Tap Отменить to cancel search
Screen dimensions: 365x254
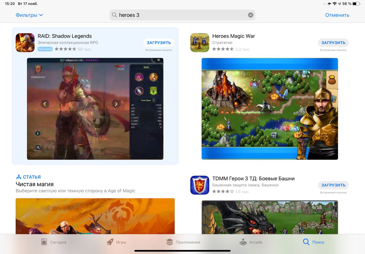[337, 15]
